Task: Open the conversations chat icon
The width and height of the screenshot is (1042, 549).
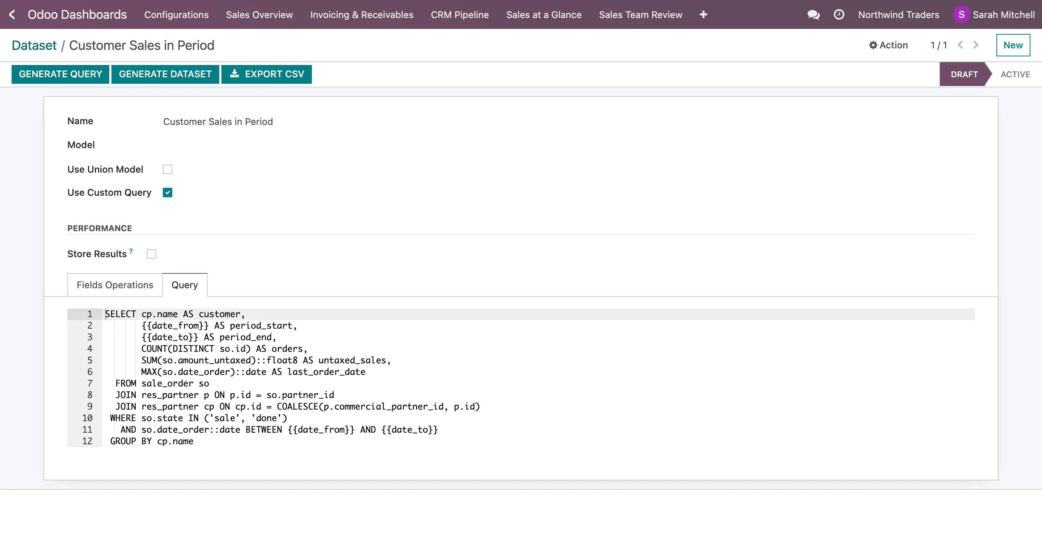Action: coord(813,14)
